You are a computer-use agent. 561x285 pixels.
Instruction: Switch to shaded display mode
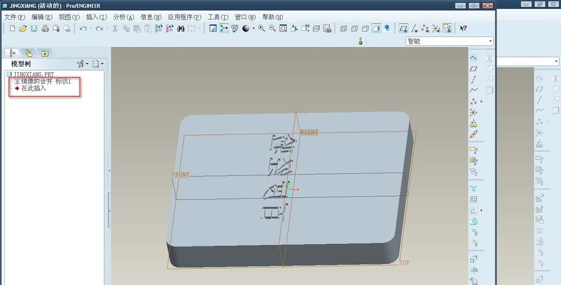[376, 29]
